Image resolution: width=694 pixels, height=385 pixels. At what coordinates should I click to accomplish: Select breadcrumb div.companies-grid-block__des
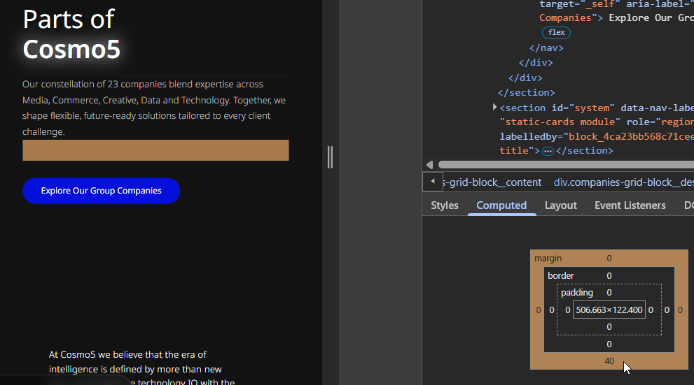coord(624,182)
